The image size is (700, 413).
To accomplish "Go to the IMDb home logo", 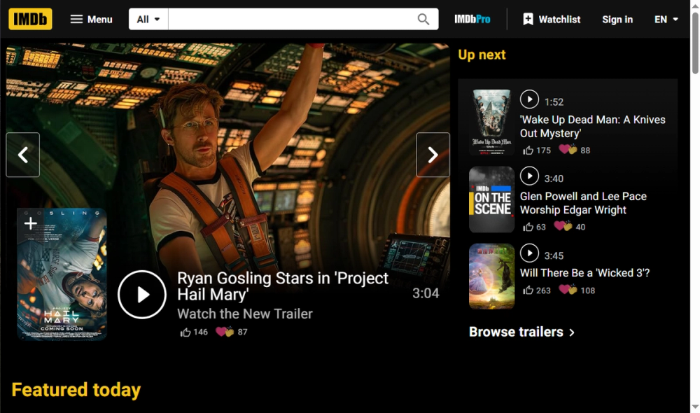I will 30,19.
